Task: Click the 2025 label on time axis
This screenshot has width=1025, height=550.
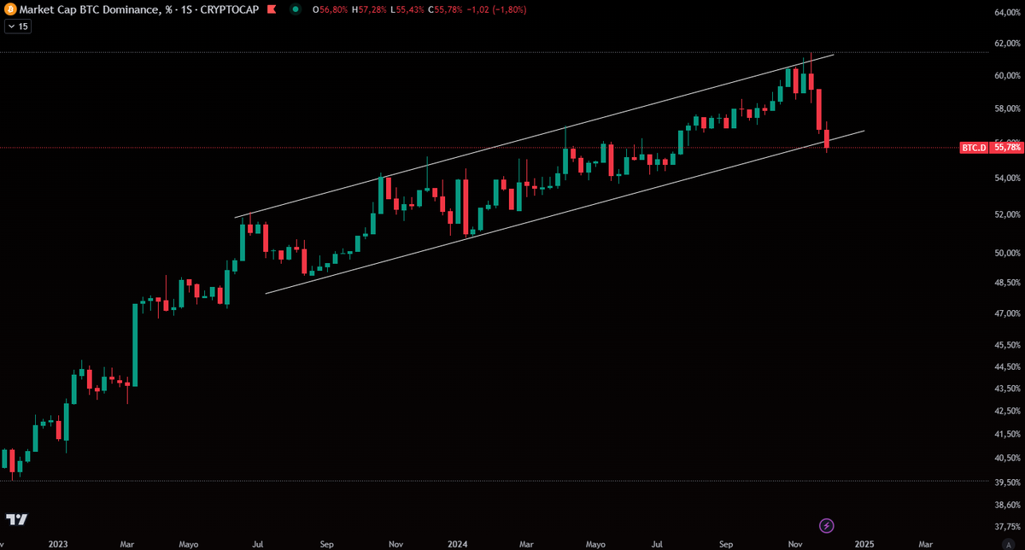Action: (x=864, y=543)
